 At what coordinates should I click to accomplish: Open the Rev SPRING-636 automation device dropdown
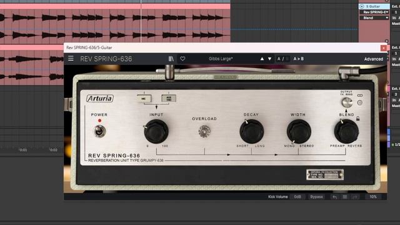pyautogui.click(x=374, y=12)
